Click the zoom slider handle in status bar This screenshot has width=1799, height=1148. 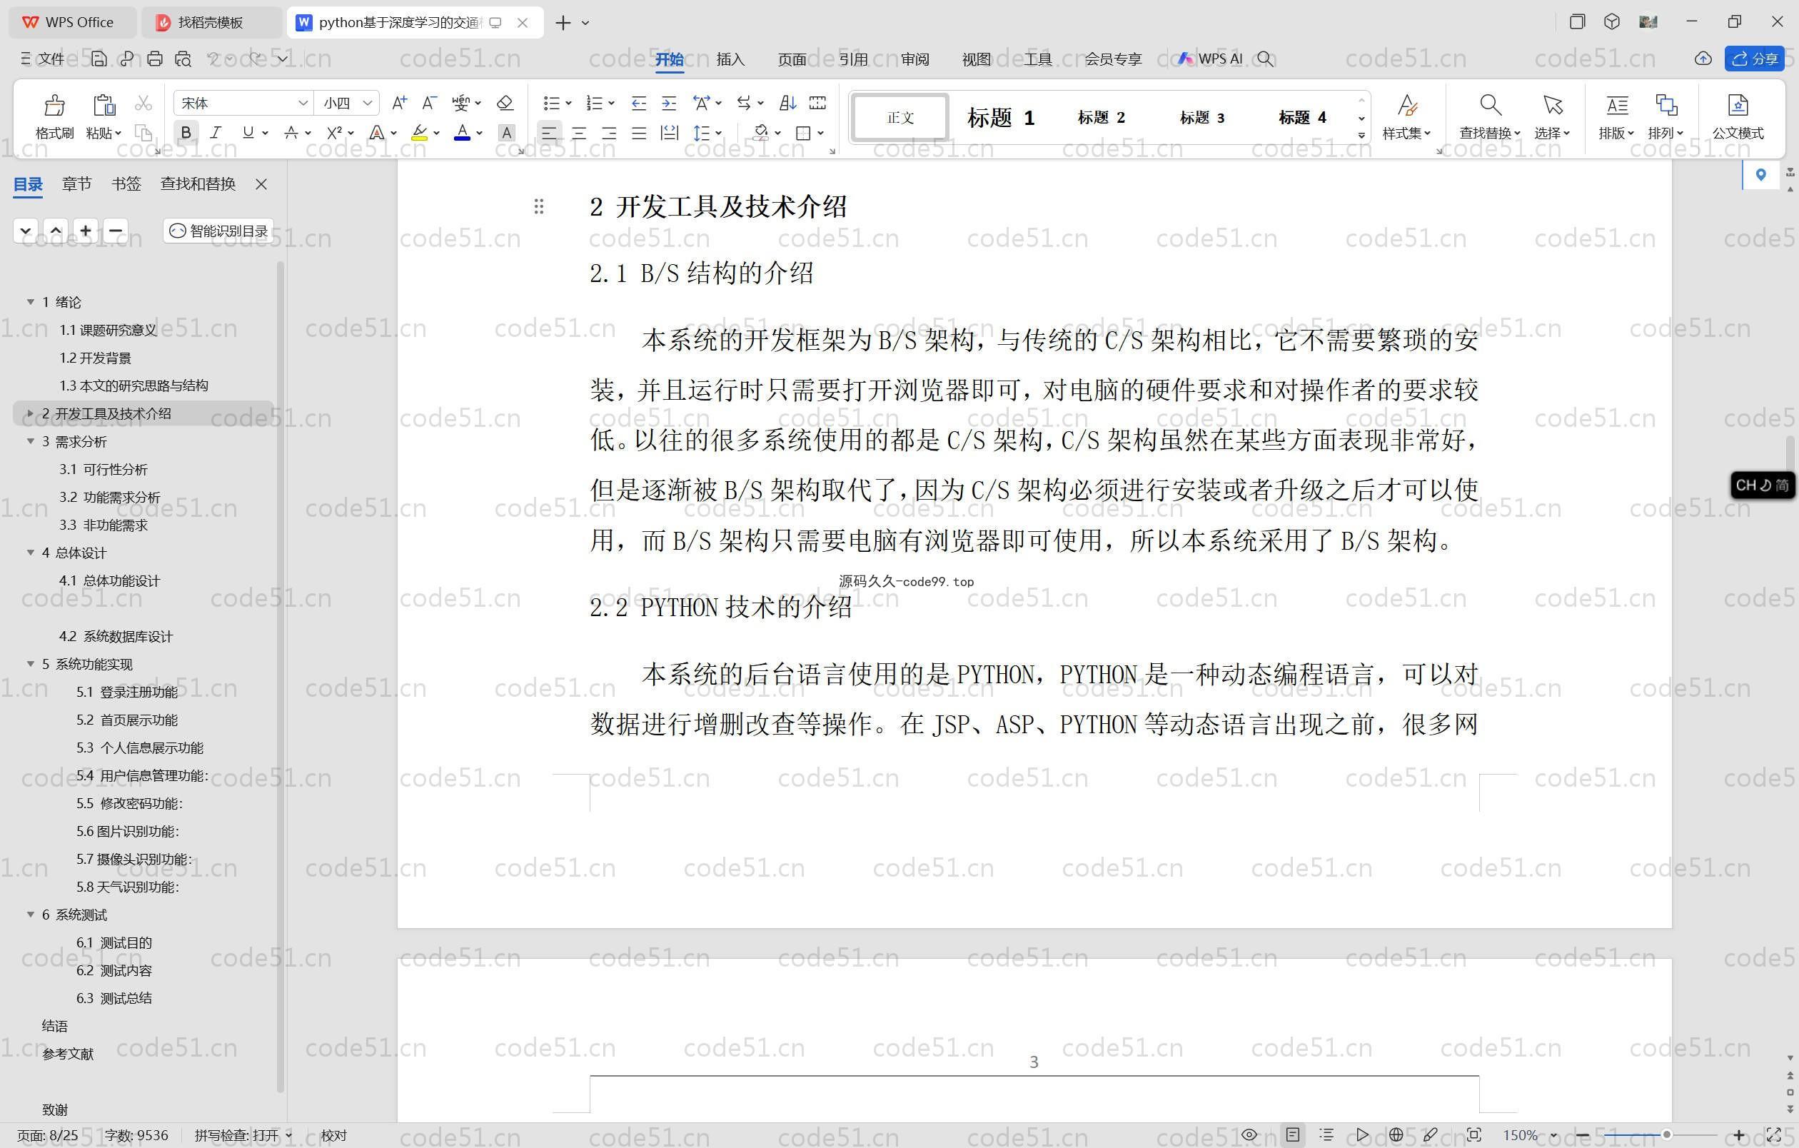[x=1666, y=1134]
